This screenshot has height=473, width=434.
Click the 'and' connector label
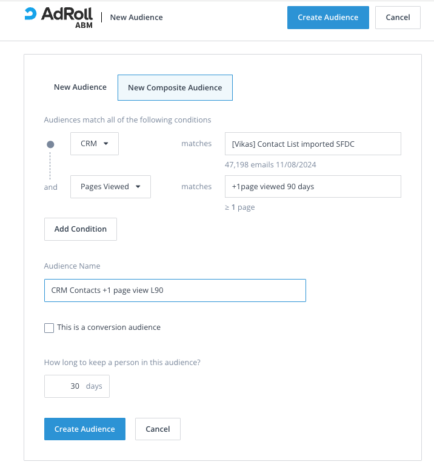51,187
